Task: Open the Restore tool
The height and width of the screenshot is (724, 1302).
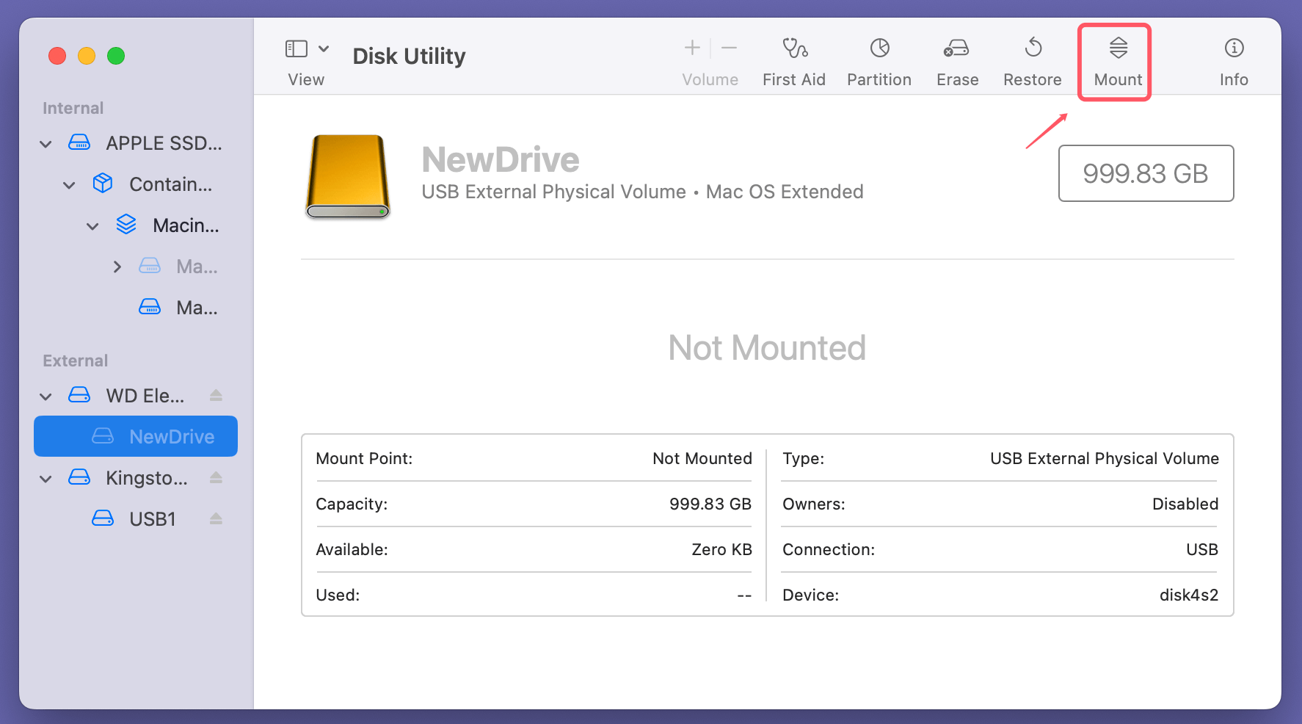Action: point(1032,59)
